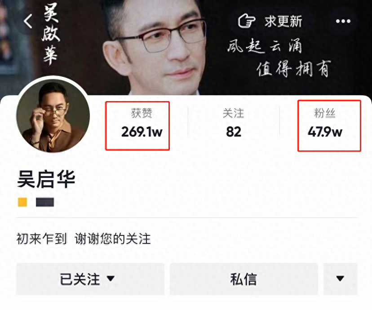Tap the 值得拥有 text on the cover
372x310 pixels.
(293, 69)
